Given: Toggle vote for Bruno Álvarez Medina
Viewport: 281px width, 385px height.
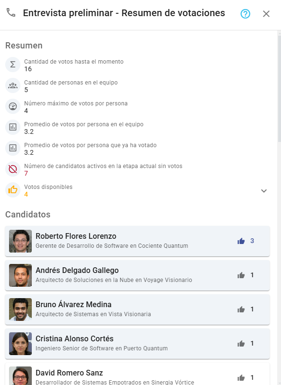Looking at the screenshot, I should 241,309.
